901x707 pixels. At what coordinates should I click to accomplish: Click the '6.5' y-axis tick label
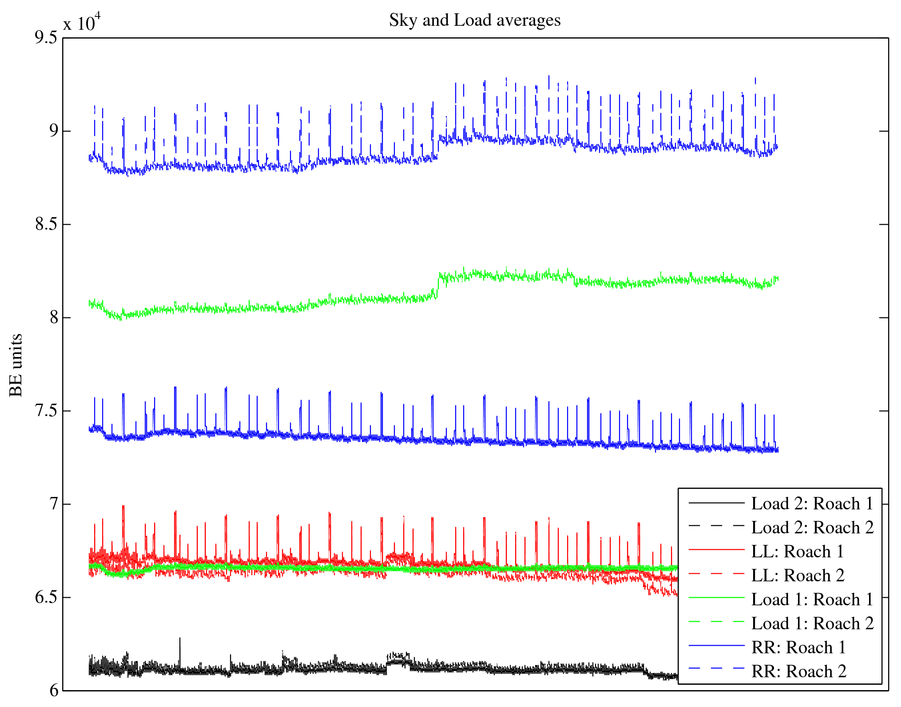46,597
